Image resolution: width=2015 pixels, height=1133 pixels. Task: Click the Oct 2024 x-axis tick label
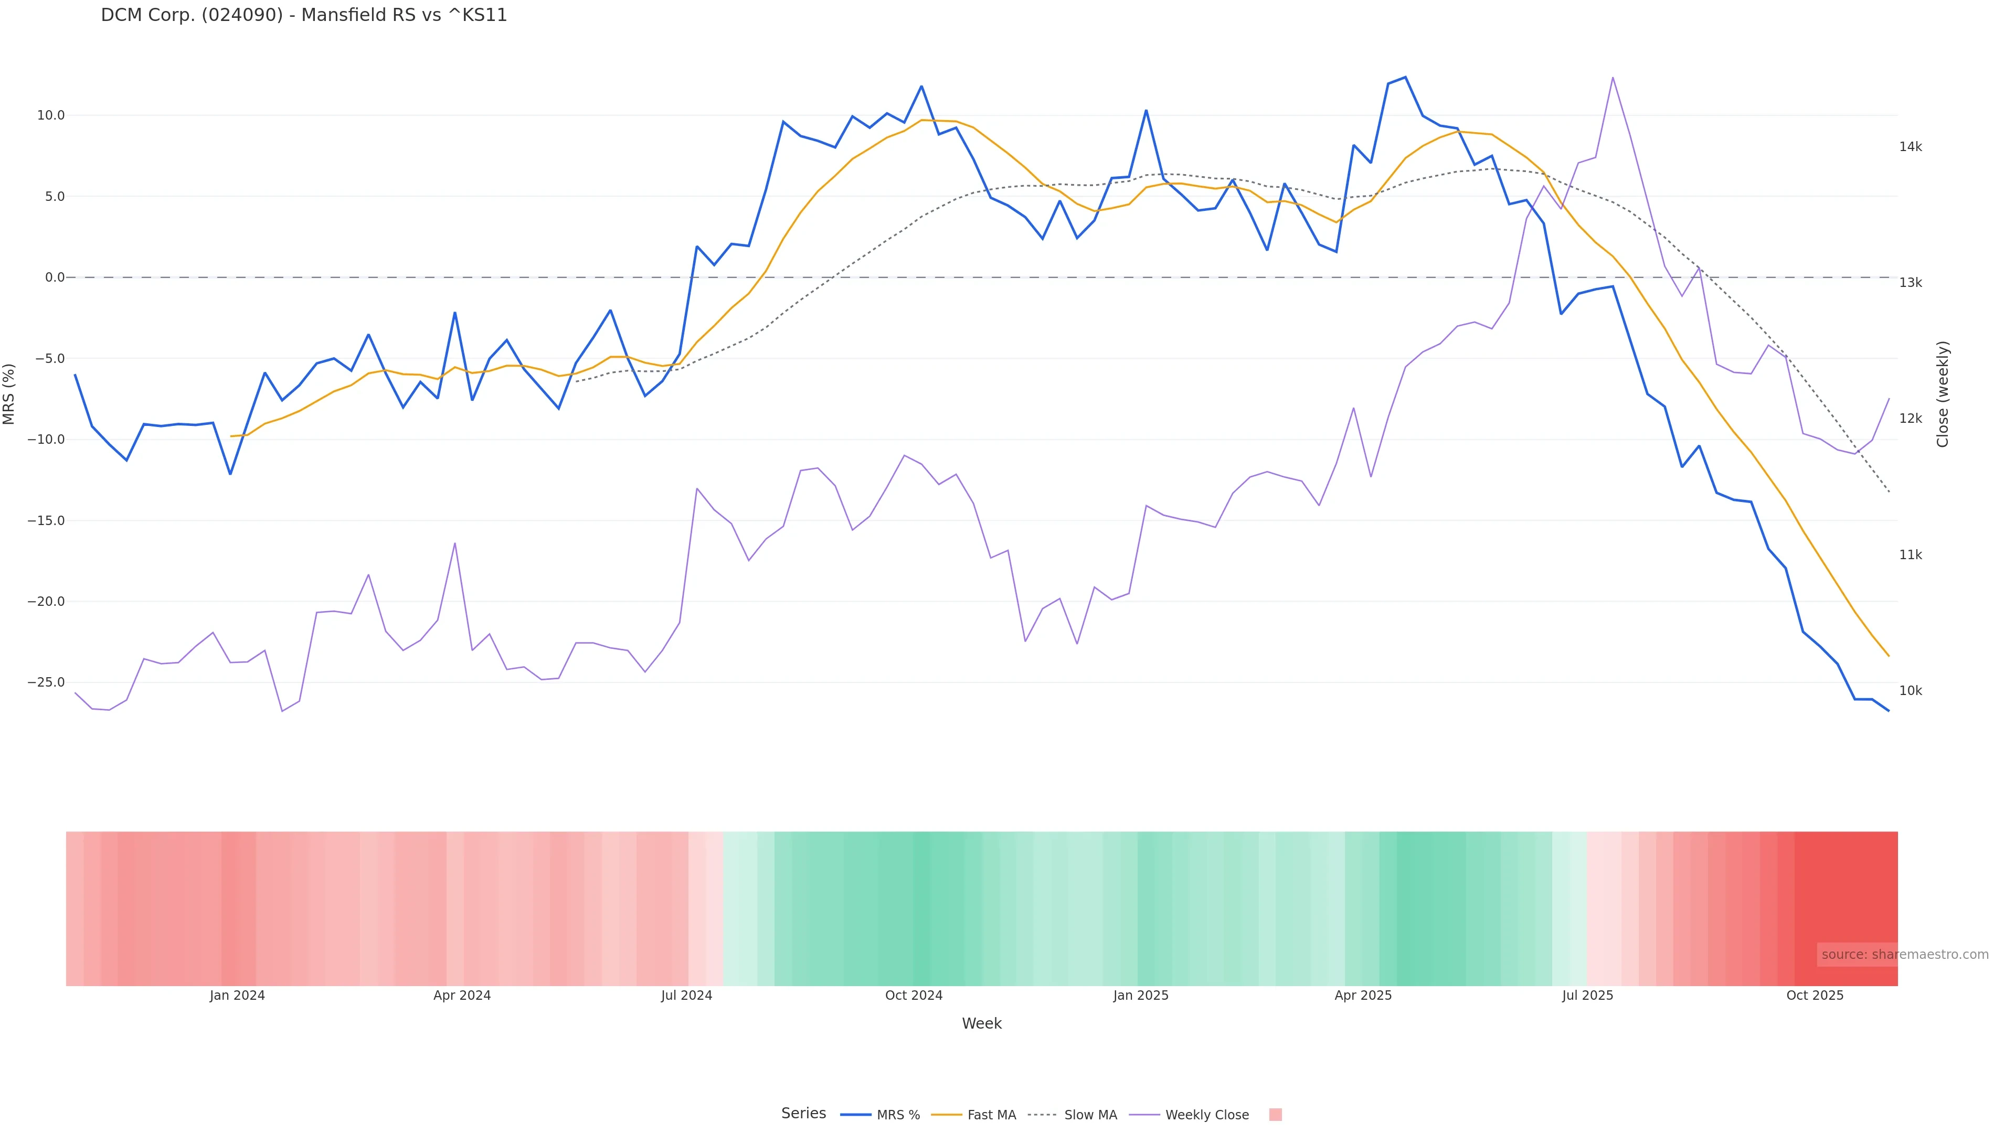tap(914, 996)
